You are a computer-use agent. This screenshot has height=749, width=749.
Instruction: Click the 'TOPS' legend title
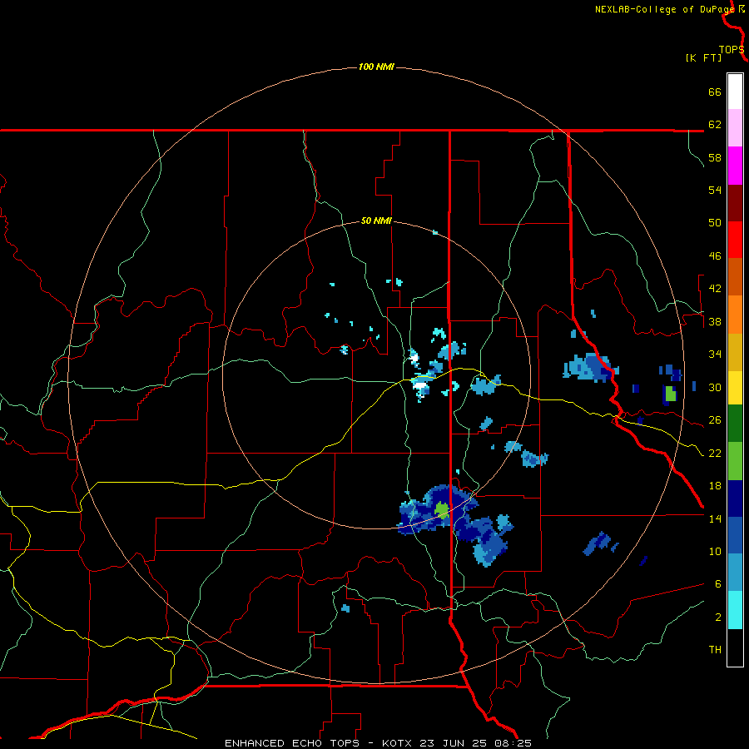(x=732, y=50)
